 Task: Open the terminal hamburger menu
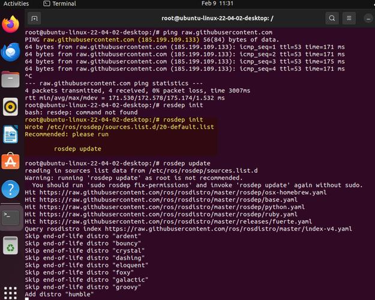tap(349, 19)
